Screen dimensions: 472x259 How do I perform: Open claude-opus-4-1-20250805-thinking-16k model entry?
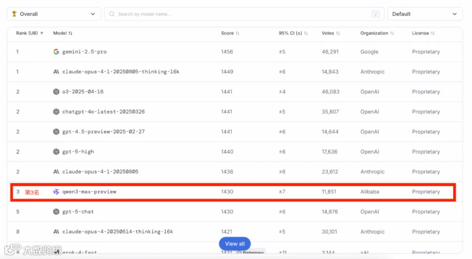coord(121,72)
